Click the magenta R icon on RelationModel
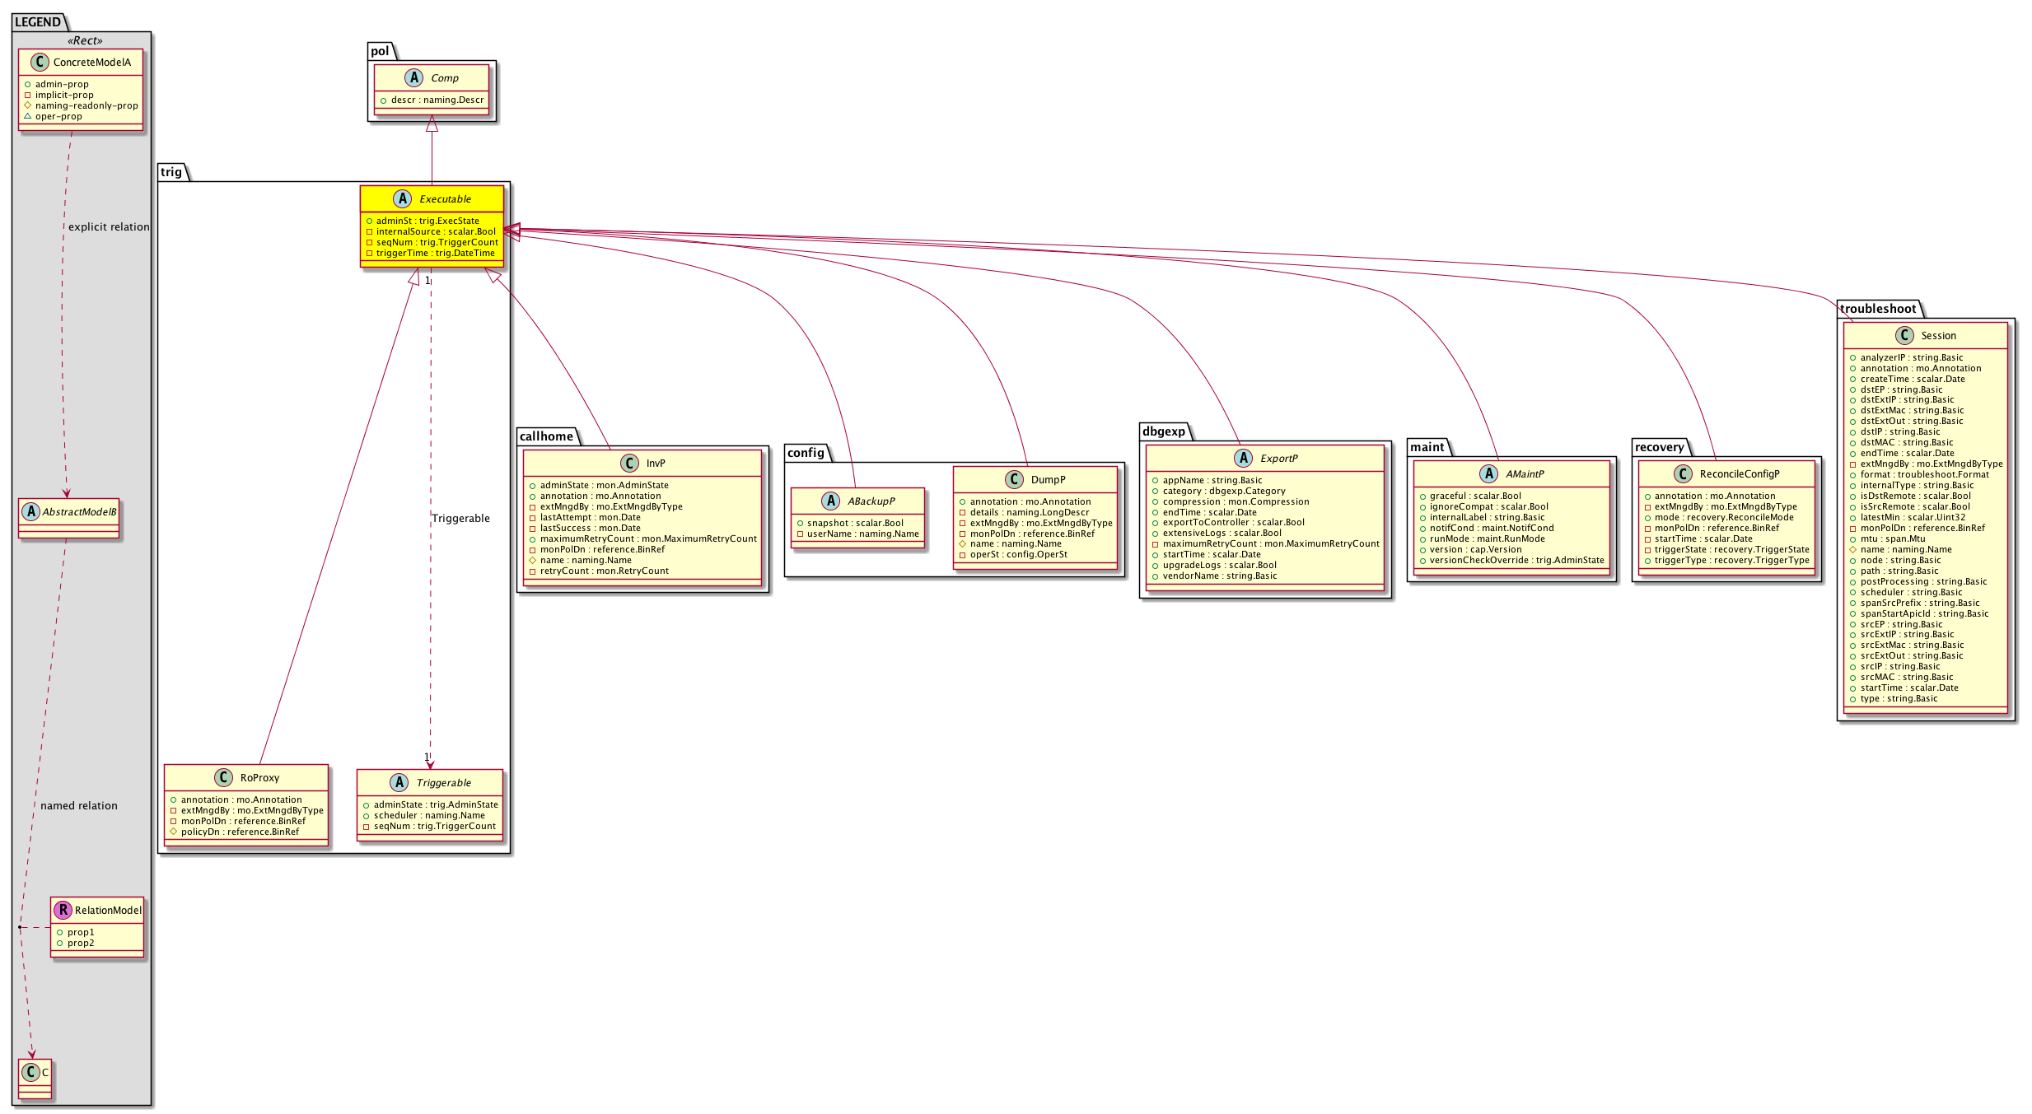The width and height of the screenshot is (2032, 1114). pos(63,910)
